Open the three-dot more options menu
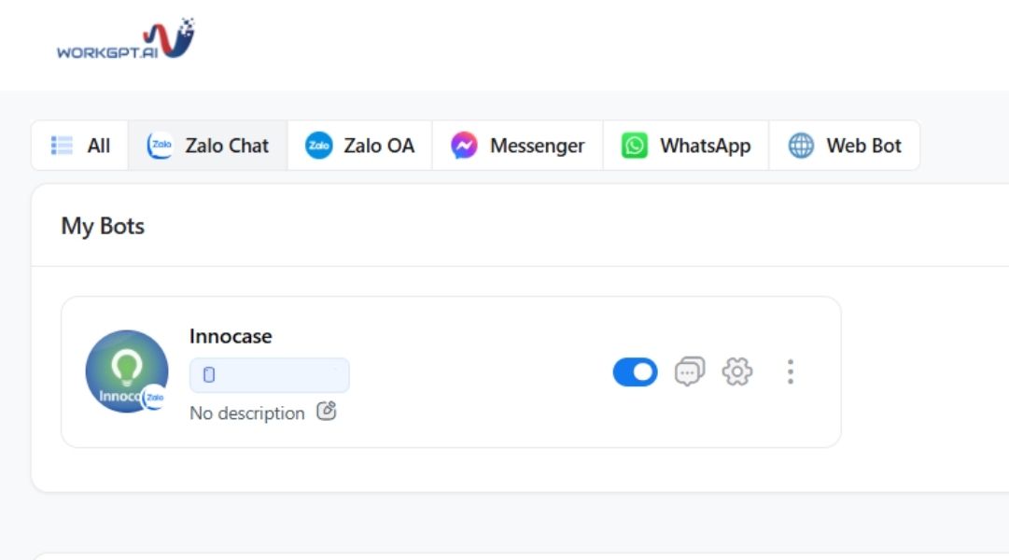1009x560 pixels. coord(790,371)
